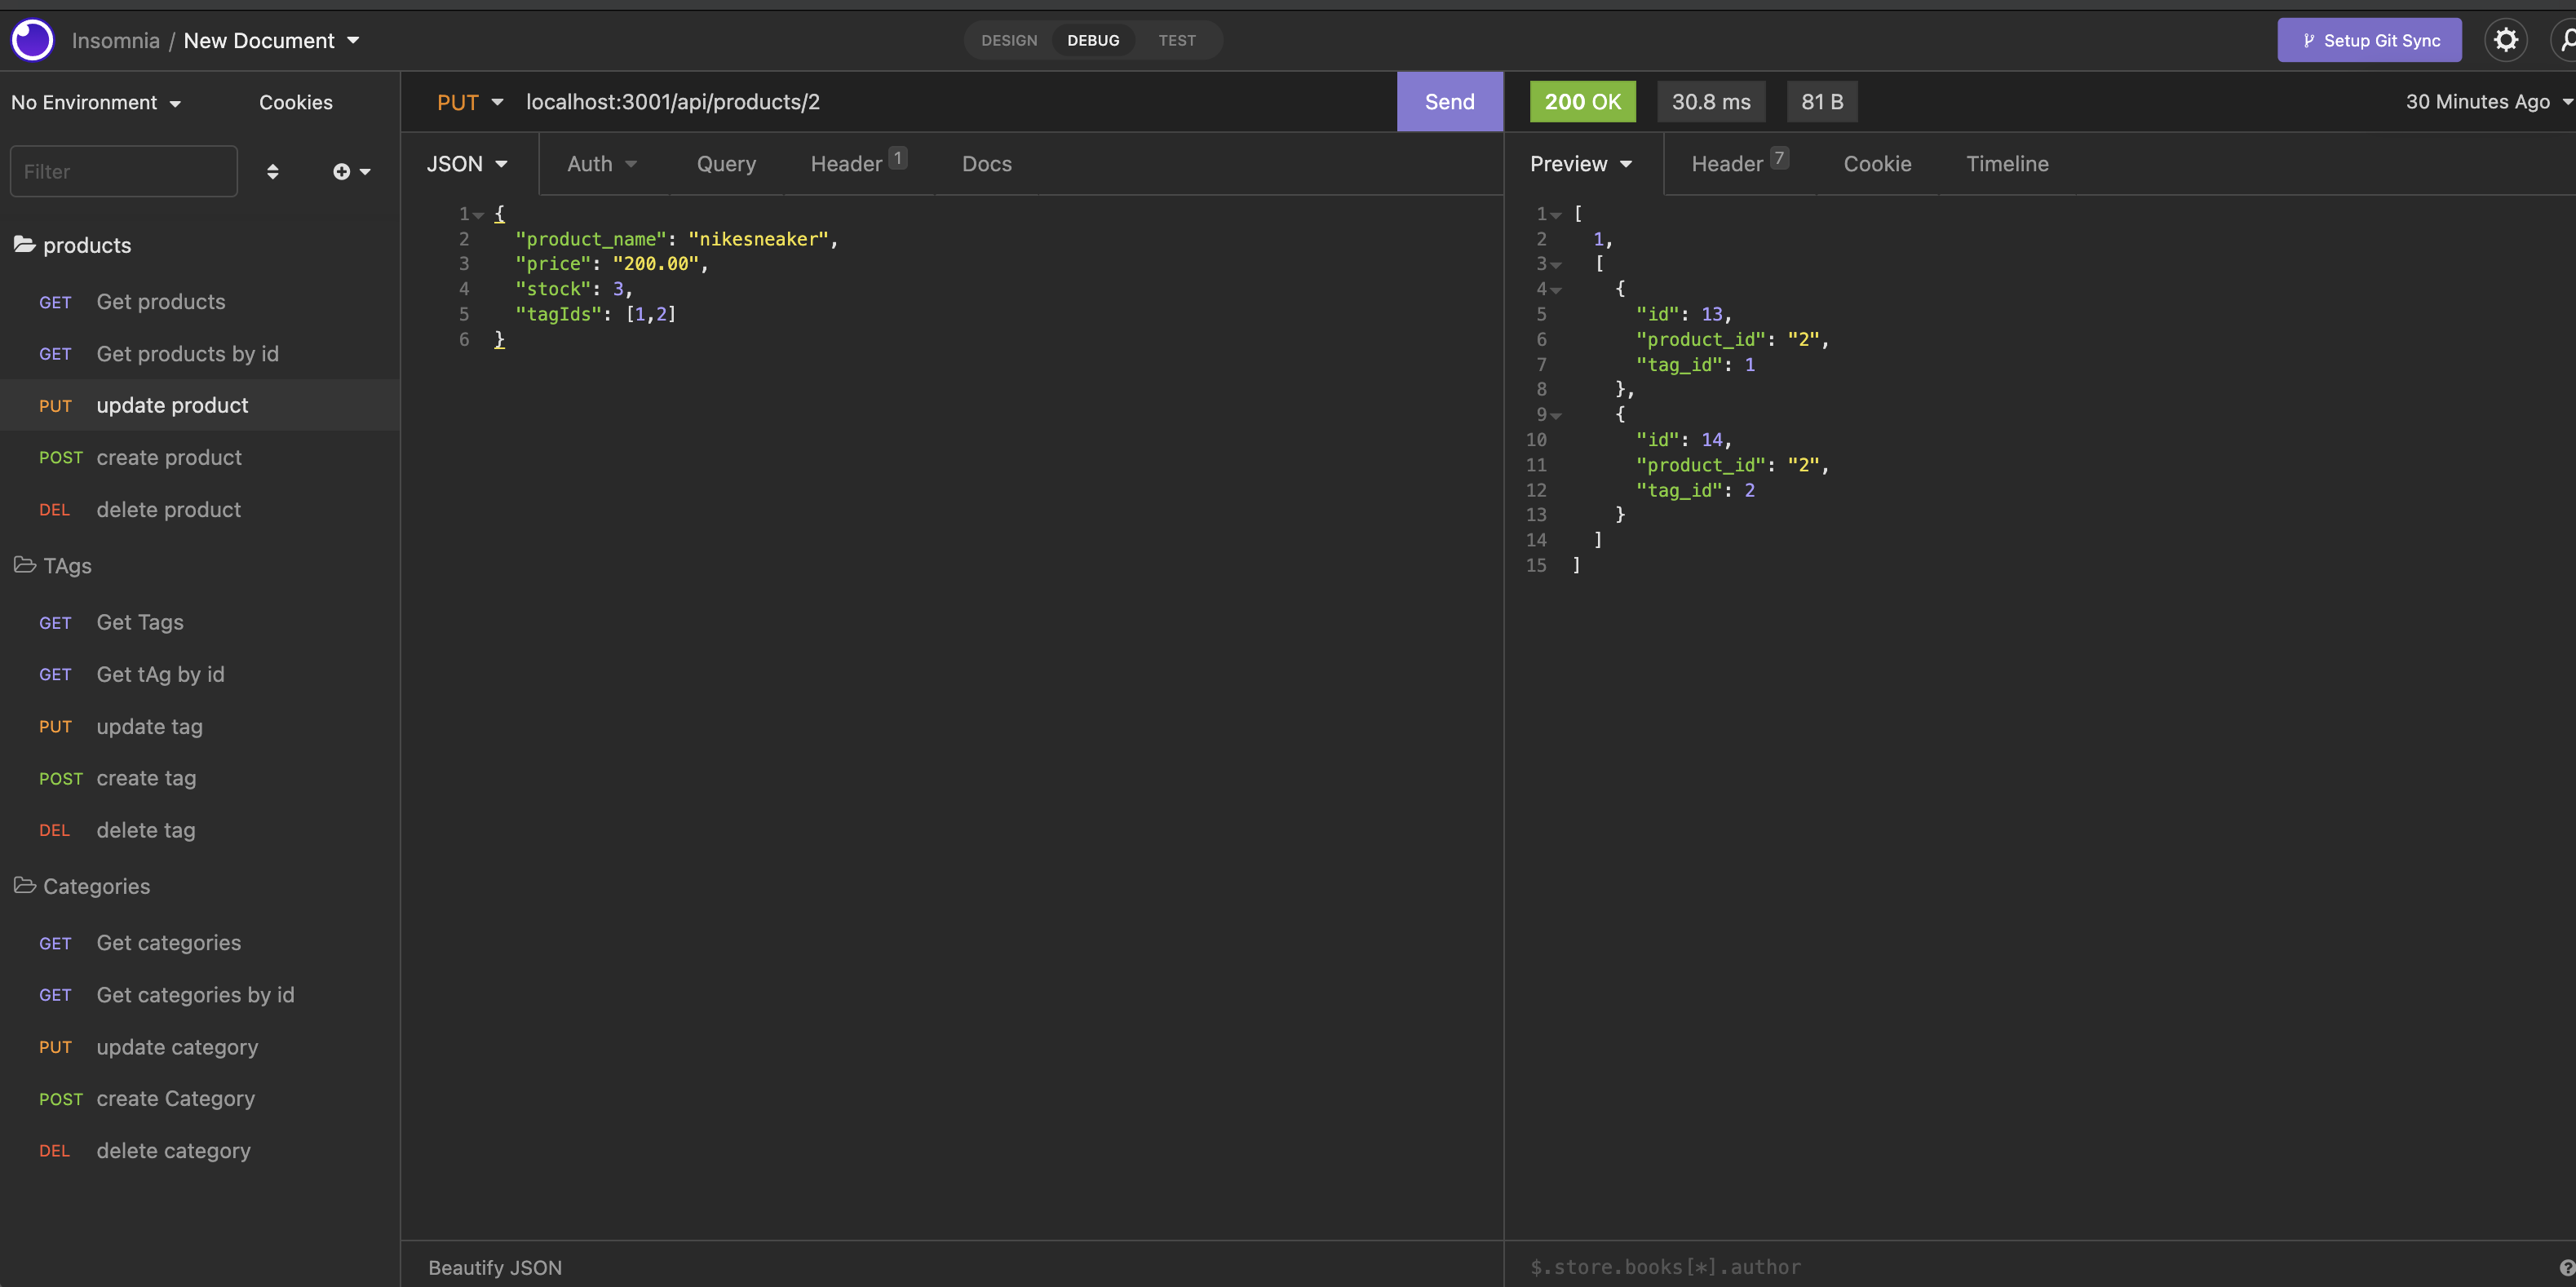Screen dimensions: 2576x1287
Task: Open the PUT method dropdown
Action: pos(469,101)
